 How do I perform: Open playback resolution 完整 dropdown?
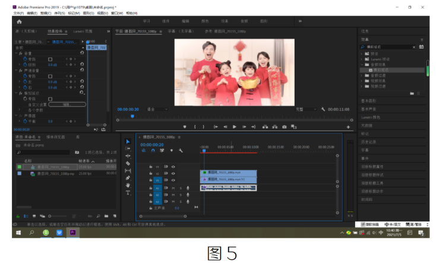[306, 109]
